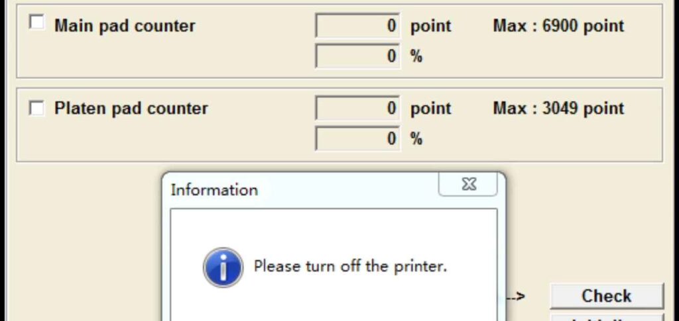Click the partially visible button below Check
679x321 pixels.
point(606,317)
